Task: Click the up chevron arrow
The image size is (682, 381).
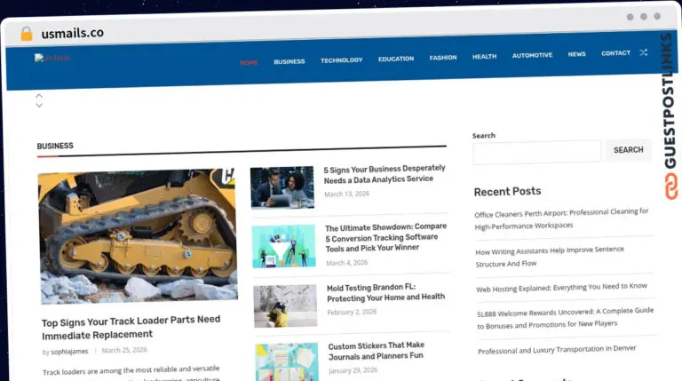Action: (x=39, y=96)
